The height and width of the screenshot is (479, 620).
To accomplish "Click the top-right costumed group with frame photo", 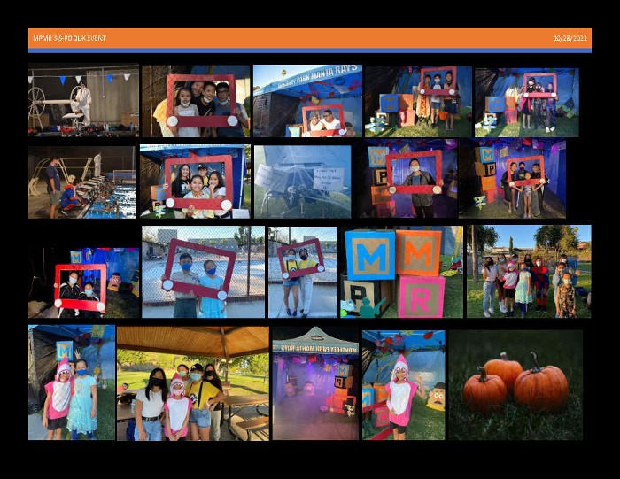I will [x=526, y=101].
